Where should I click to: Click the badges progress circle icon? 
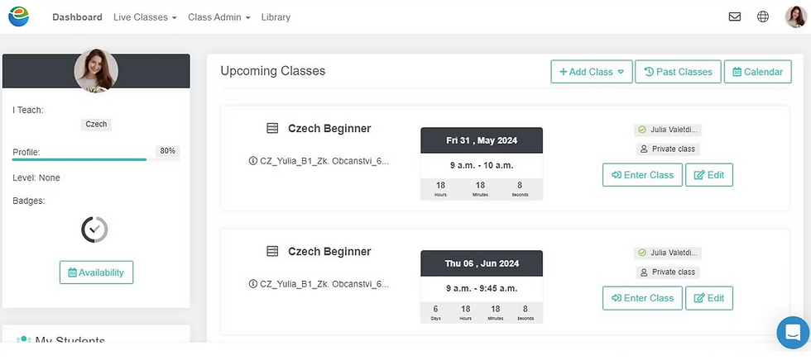pos(95,230)
